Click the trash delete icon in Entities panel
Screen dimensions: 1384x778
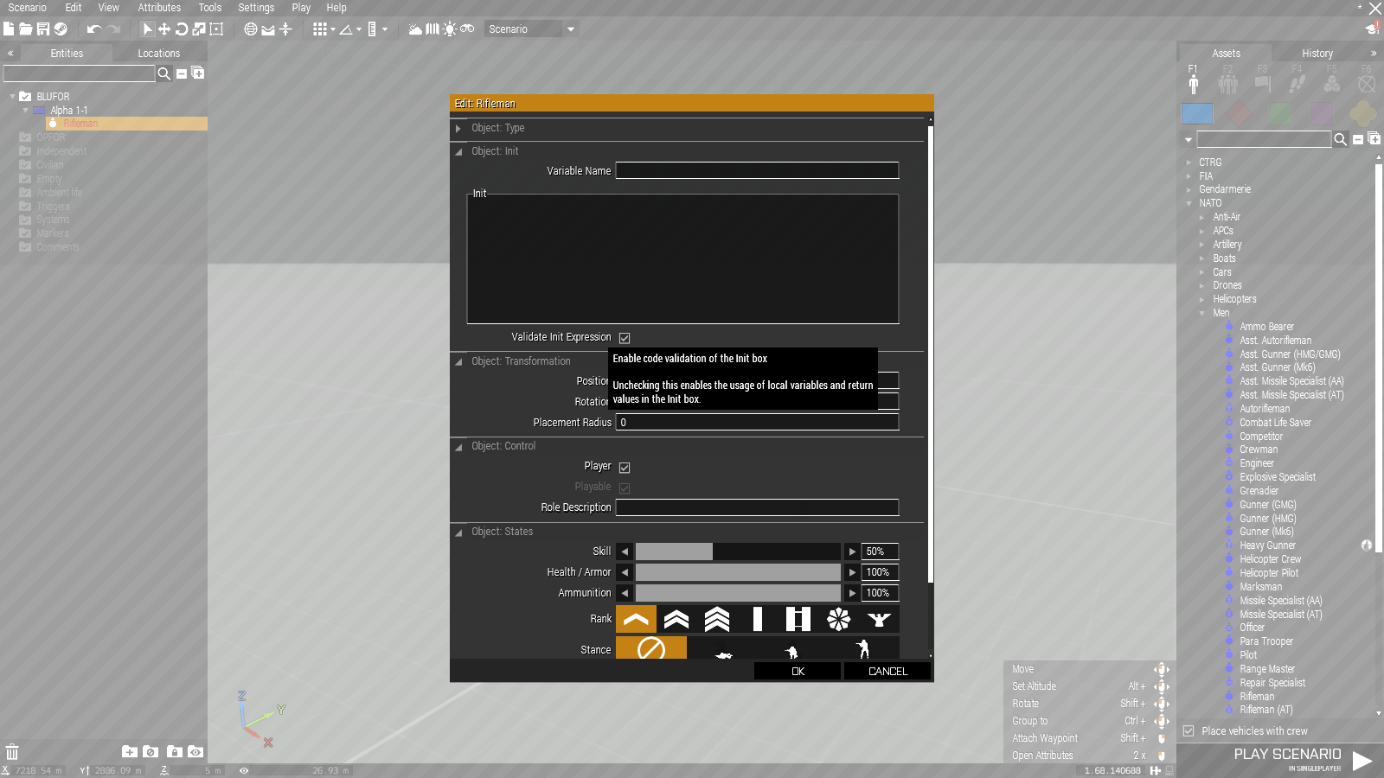coord(12,752)
